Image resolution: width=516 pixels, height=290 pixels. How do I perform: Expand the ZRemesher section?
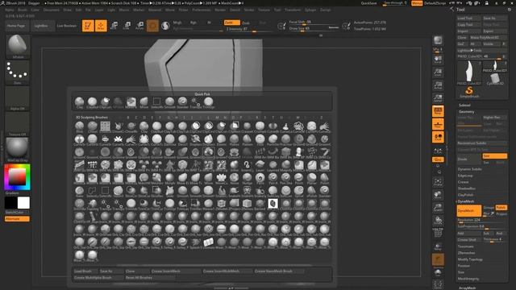(x=466, y=253)
